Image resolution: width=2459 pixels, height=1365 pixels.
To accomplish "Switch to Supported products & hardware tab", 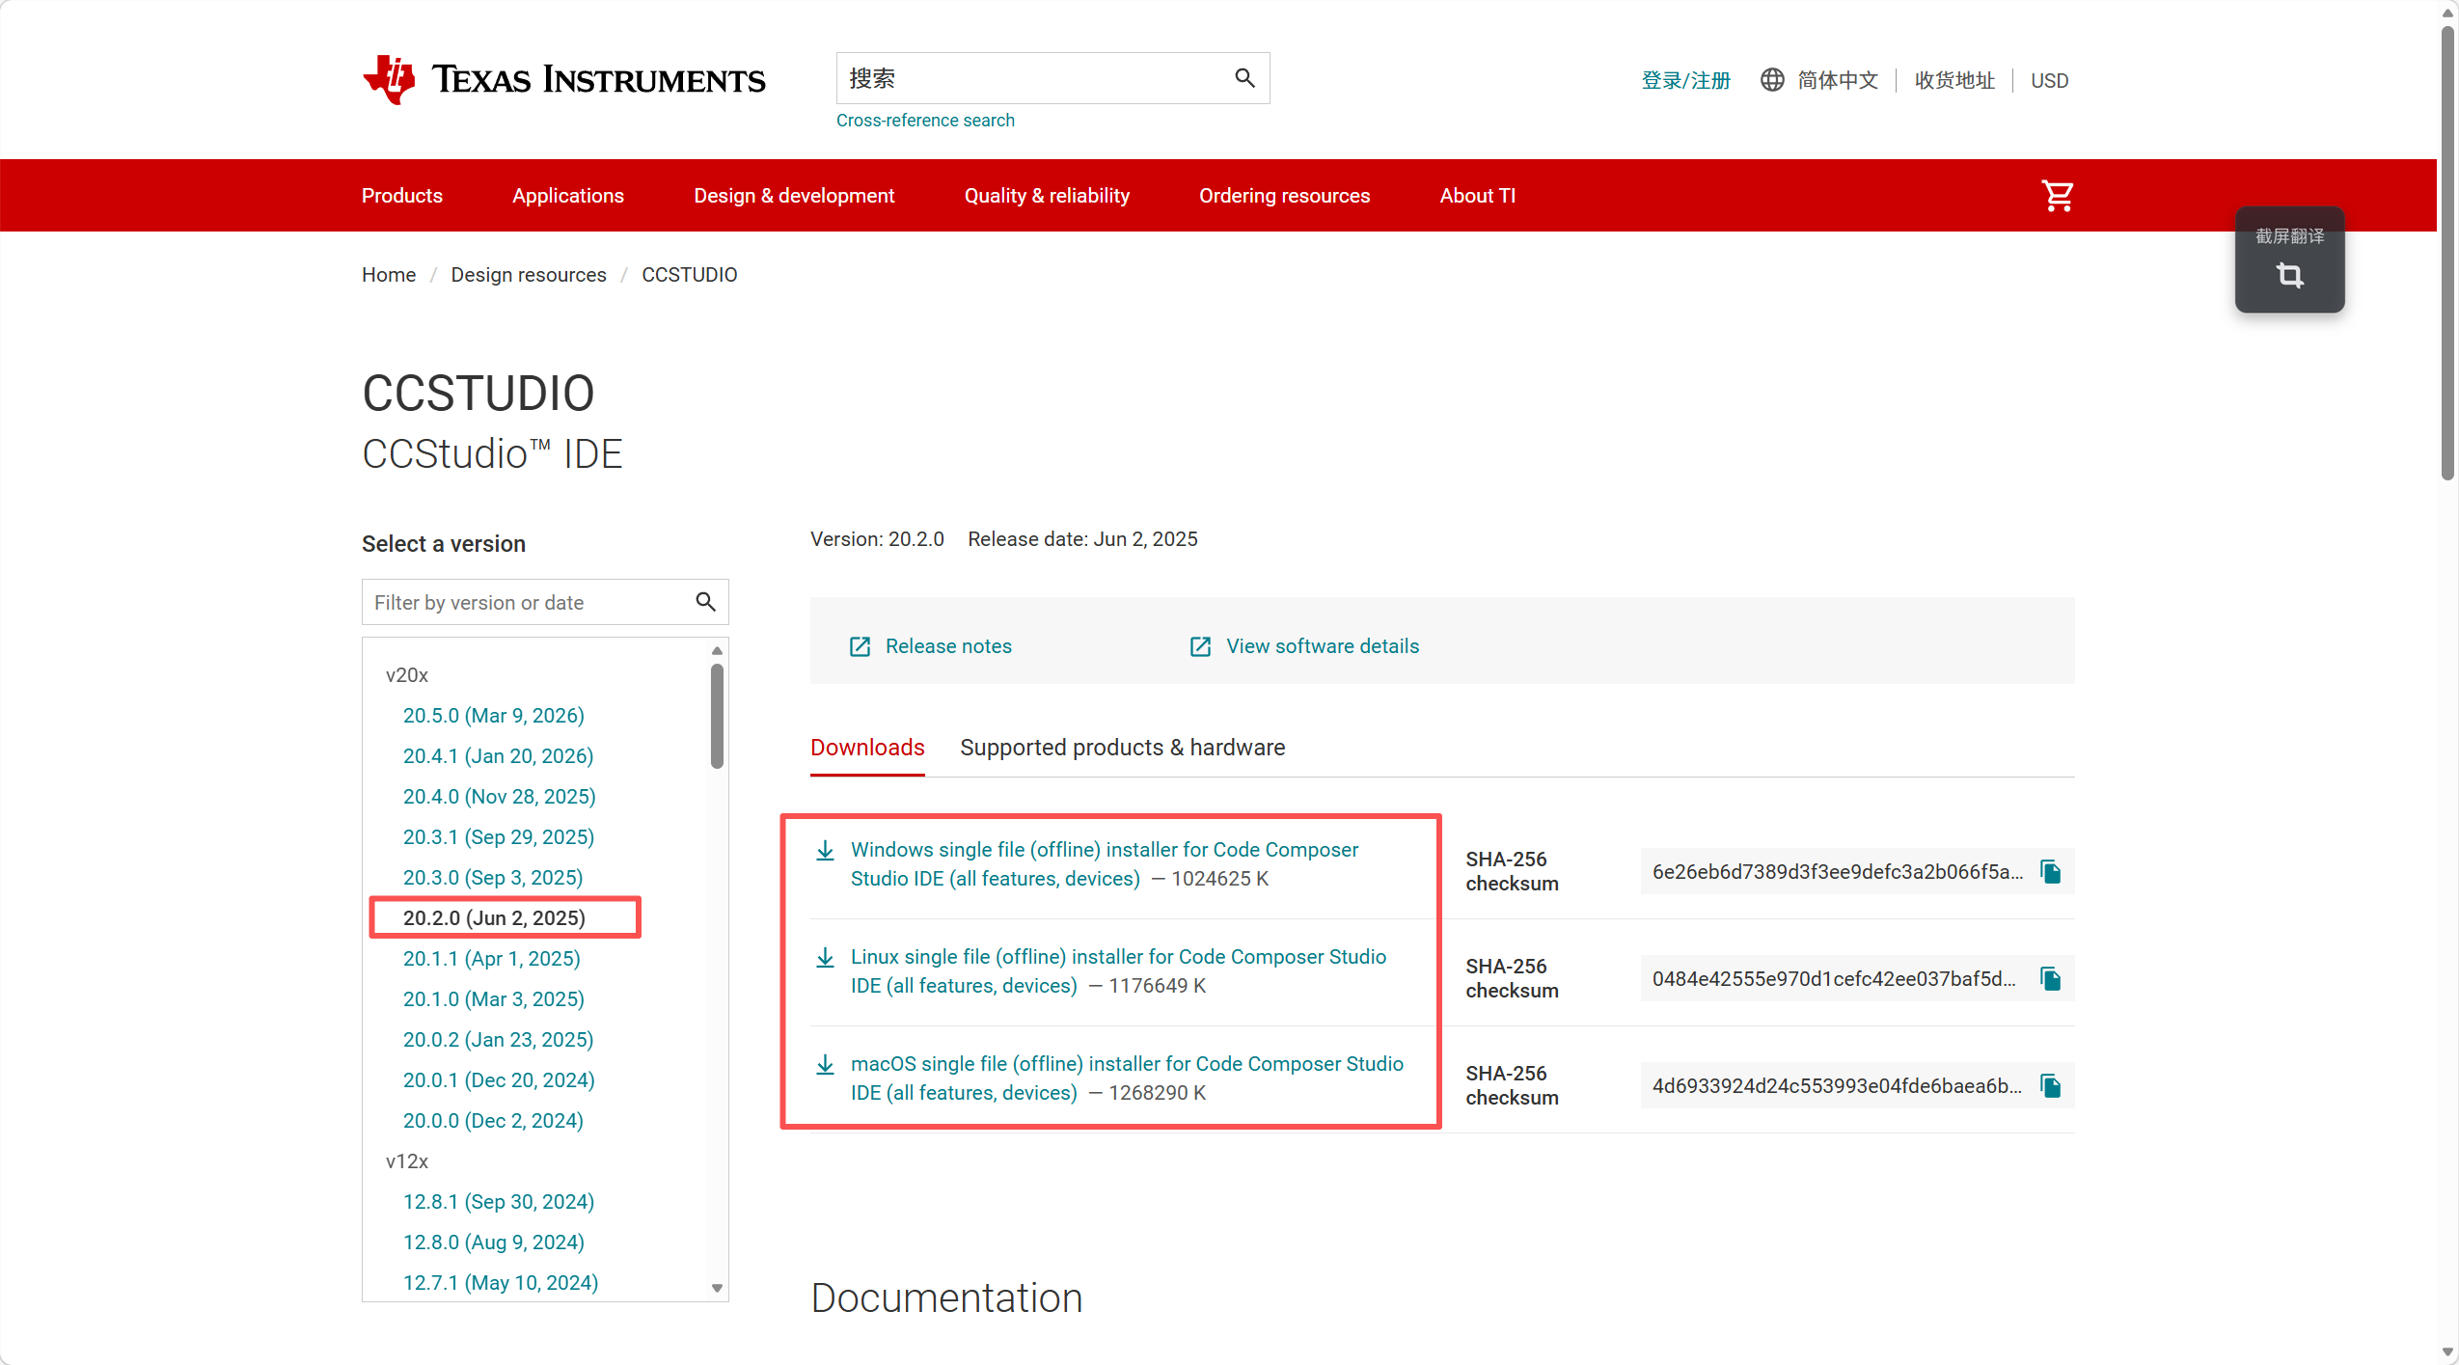I will tap(1122, 748).
